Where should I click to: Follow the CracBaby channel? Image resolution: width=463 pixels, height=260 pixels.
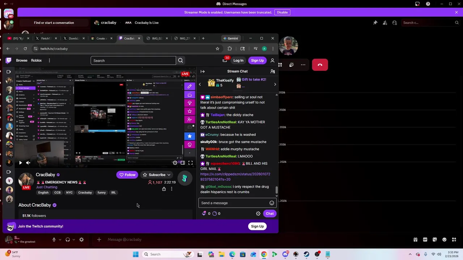pyautogui.click(x=127, y=175)
